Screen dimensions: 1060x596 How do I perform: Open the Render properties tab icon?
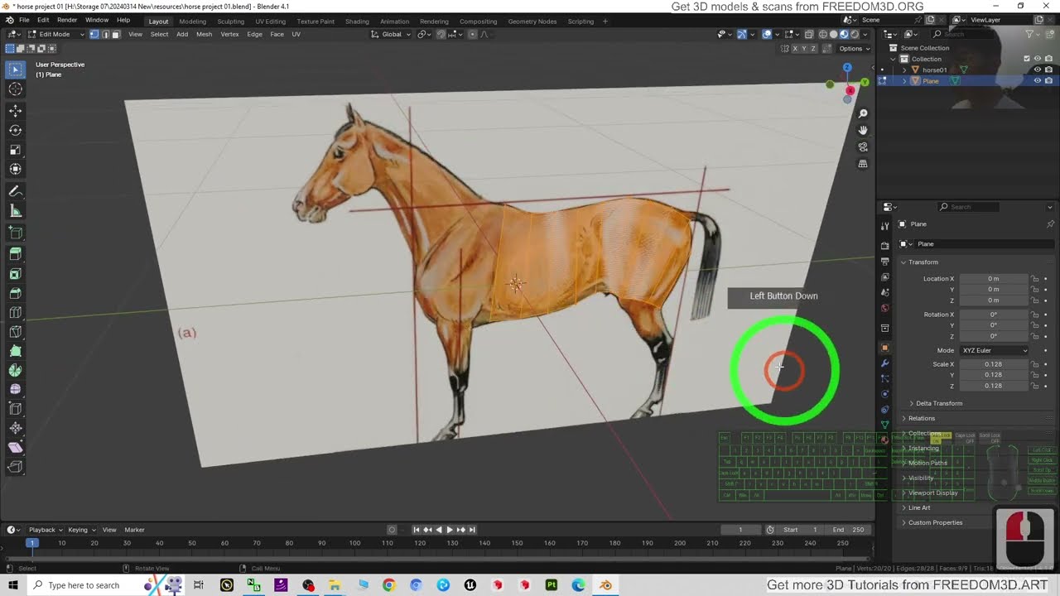coord(884,245)
